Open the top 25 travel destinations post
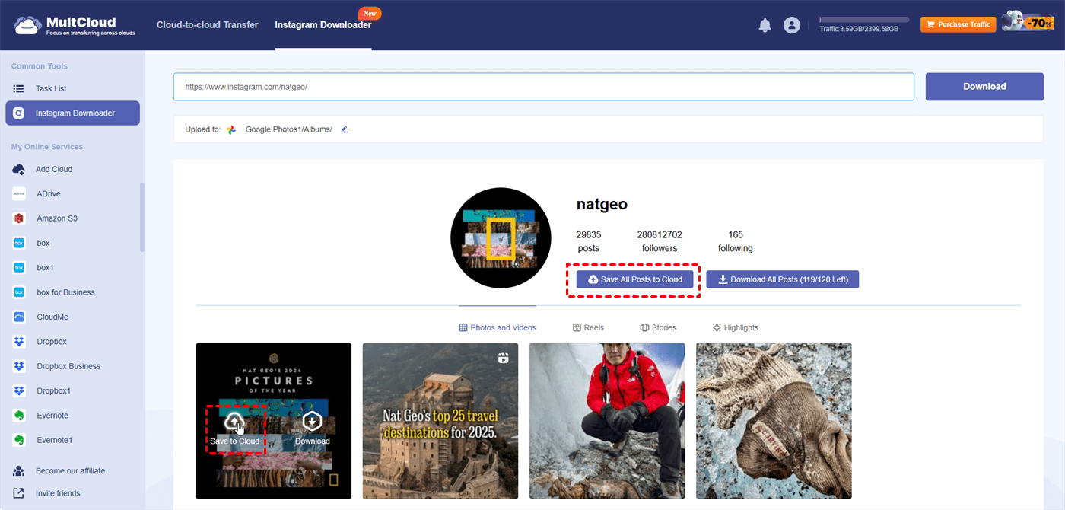This screenshot has height=510, width=1065. 440,421
